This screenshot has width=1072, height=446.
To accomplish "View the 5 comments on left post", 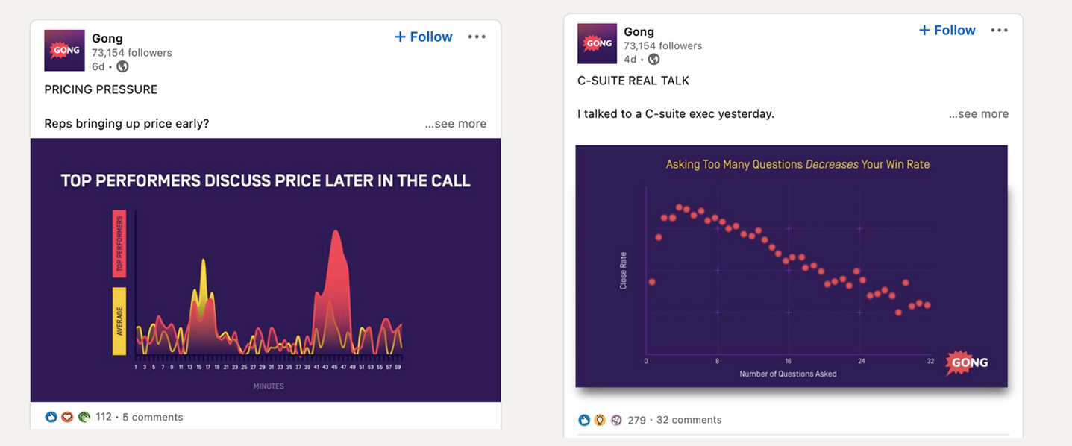I will pos(152,417).
